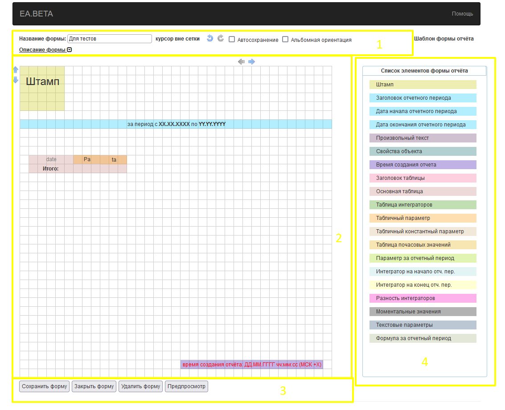The width and height of the screenshot is (505, 410).
Task: Click the up arrow beside the grid
Action: 16,69
